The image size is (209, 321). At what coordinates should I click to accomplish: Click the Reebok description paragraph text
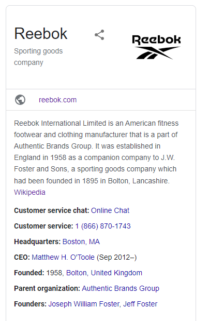(x=96, y=152)
